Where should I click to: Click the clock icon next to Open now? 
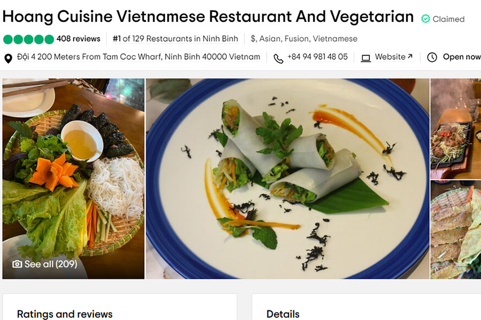(x=432, y=57)
